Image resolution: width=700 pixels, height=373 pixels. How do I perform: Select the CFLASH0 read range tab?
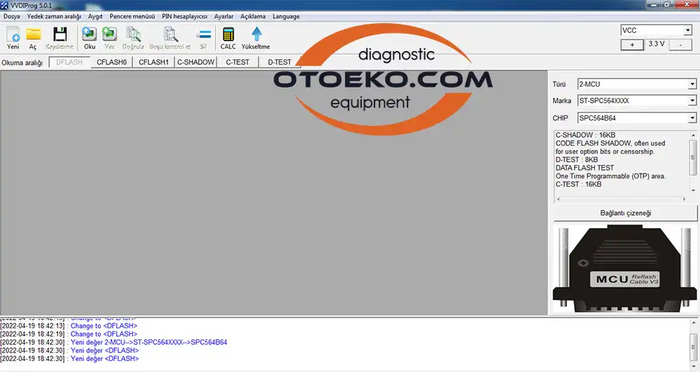(112, 62)
